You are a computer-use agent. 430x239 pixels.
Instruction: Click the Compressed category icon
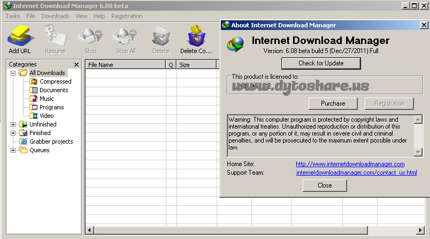coord(34,81)
